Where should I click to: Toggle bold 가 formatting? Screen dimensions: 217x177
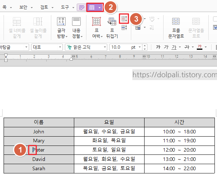pyautogui.click(x=158, y=47)
